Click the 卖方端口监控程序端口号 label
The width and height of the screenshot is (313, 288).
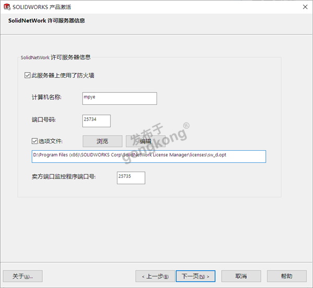click(64, 177)
